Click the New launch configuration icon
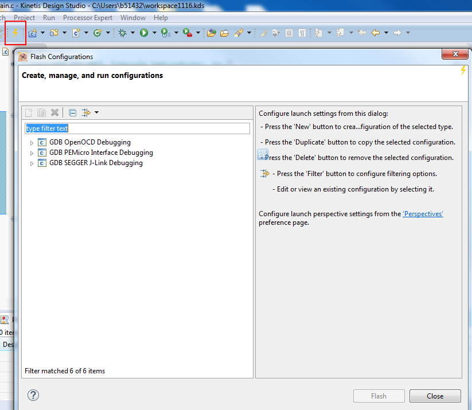The width and height of the screenshot is (472, 410). (29, 112)
